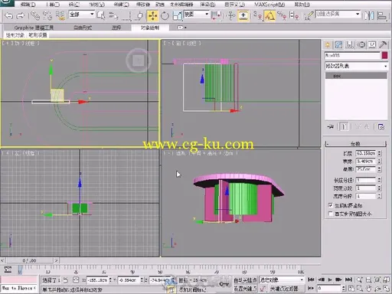Screen dimensions: 392x294
Task: Toggle Show End Result under the modifier stack
Action: (x=344, y=126)
